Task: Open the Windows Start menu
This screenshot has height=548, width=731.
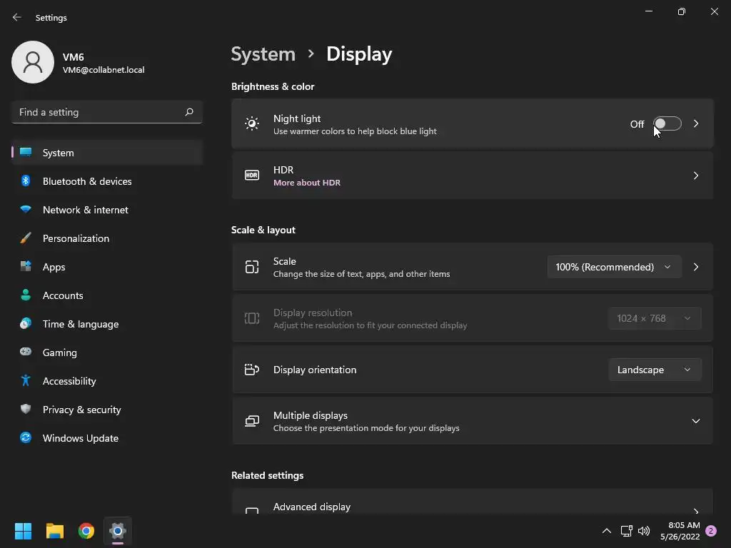Action: pyautogui.click(x=24, y=531)
